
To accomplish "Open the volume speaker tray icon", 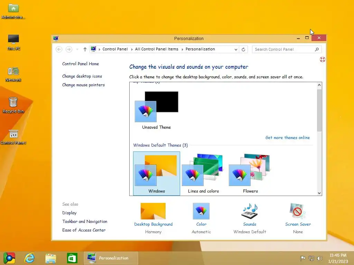I will pos(320,258).
